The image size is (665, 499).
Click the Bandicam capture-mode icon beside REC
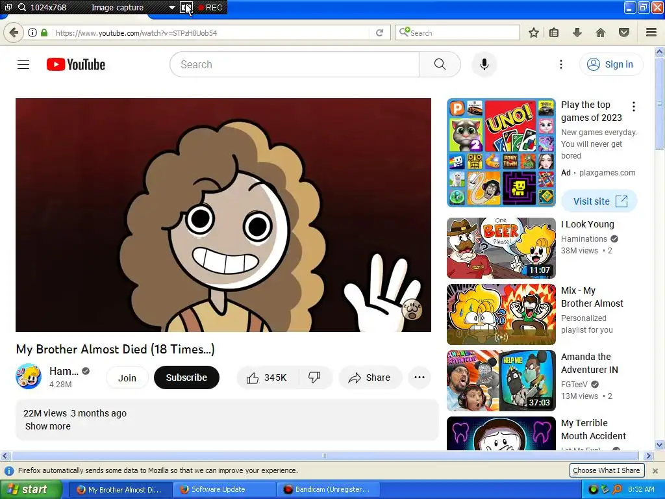pos(186,7)
